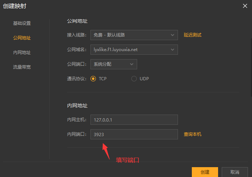252x177 pixels.
Task: Go to 内网地址 sidebar item
Action: [22, 53]
